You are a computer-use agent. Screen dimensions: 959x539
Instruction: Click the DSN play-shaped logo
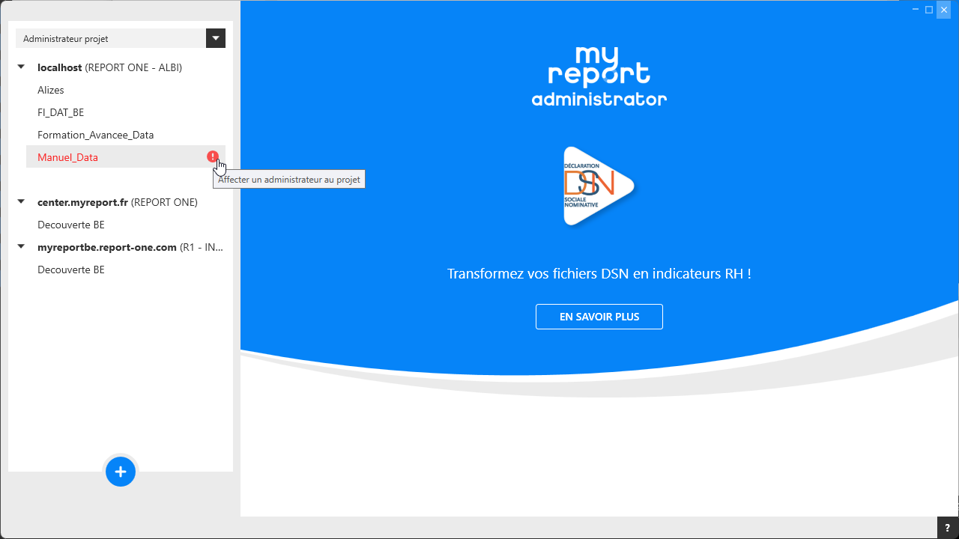click(x=598, y=186)
